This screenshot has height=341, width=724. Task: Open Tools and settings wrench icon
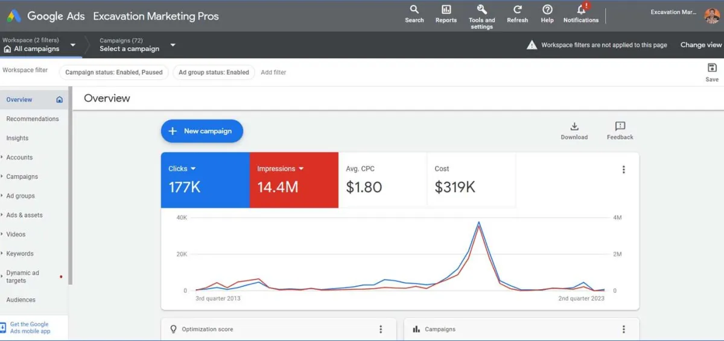coord(481,9)
